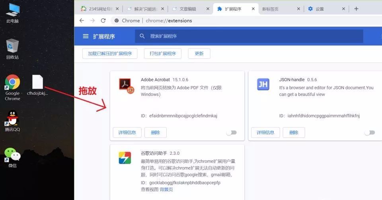This screenshot has height=200, width=382.
Task: Close the 扩展程序 tab
Action: click(x=253, y=9)
